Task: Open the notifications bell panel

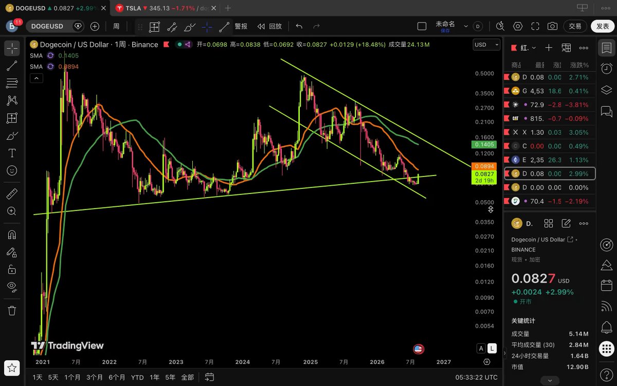Action: pos(607,327)
